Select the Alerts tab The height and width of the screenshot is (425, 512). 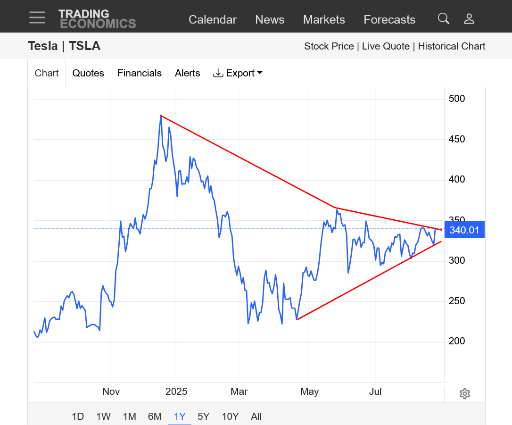click(187, 73)
